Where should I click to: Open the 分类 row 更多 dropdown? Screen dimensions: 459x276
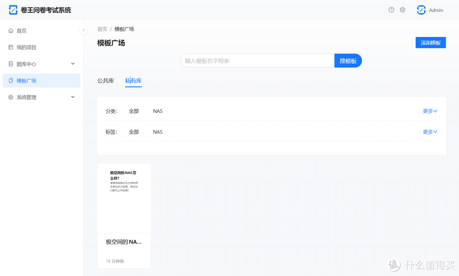430,111
